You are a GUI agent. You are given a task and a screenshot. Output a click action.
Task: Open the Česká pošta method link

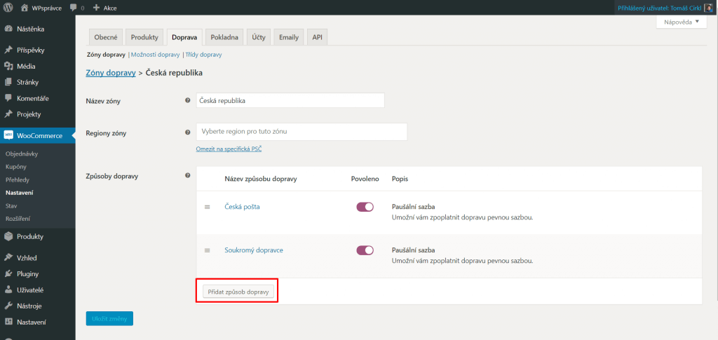(242, 207)
